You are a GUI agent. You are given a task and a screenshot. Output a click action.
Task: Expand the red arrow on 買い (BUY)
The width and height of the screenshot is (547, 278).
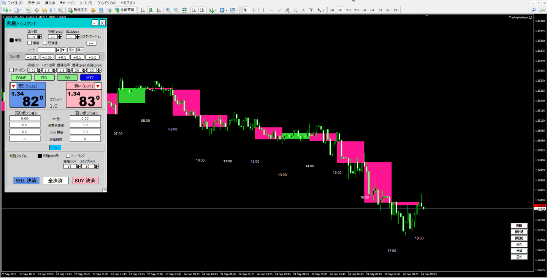[98, 86]
